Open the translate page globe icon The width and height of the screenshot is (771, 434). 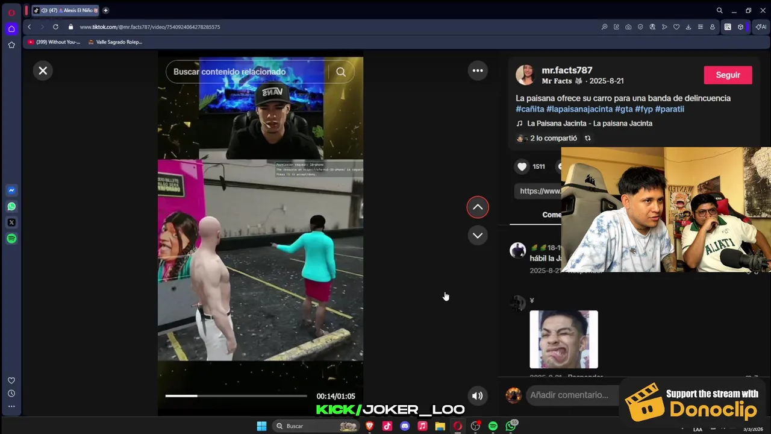point(652,27)
